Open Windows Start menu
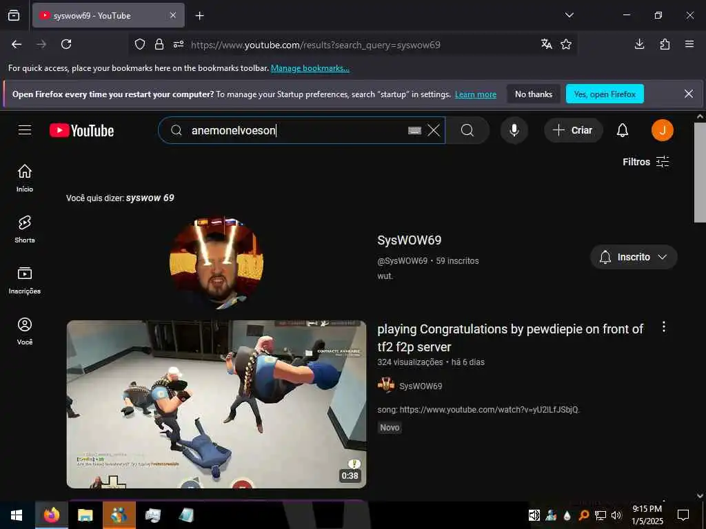This screenshot has height=529, width=706. pyautogui.click(x=17, y=515)
